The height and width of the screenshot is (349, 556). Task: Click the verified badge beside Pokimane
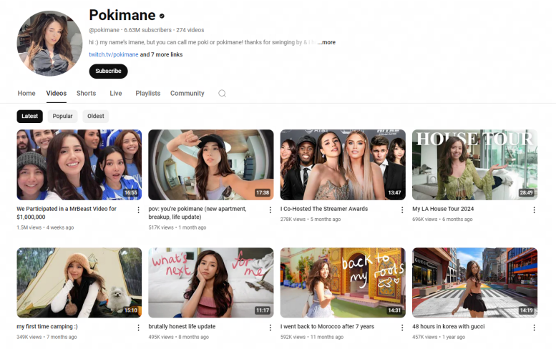(162, 16)
